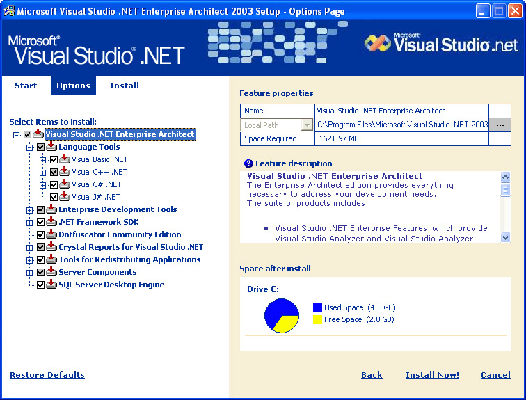This screenshot has height=400, width=526.
Task: Collapse the Language Tools tree node
Action: pyautogui.click(x=30, y=147)
